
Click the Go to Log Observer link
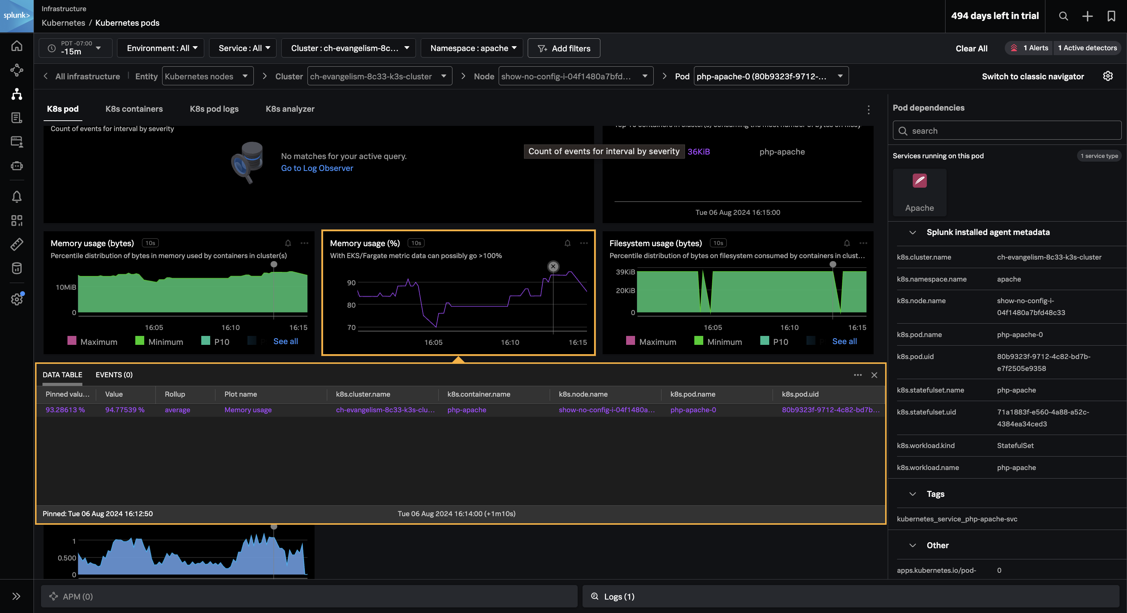317,168
